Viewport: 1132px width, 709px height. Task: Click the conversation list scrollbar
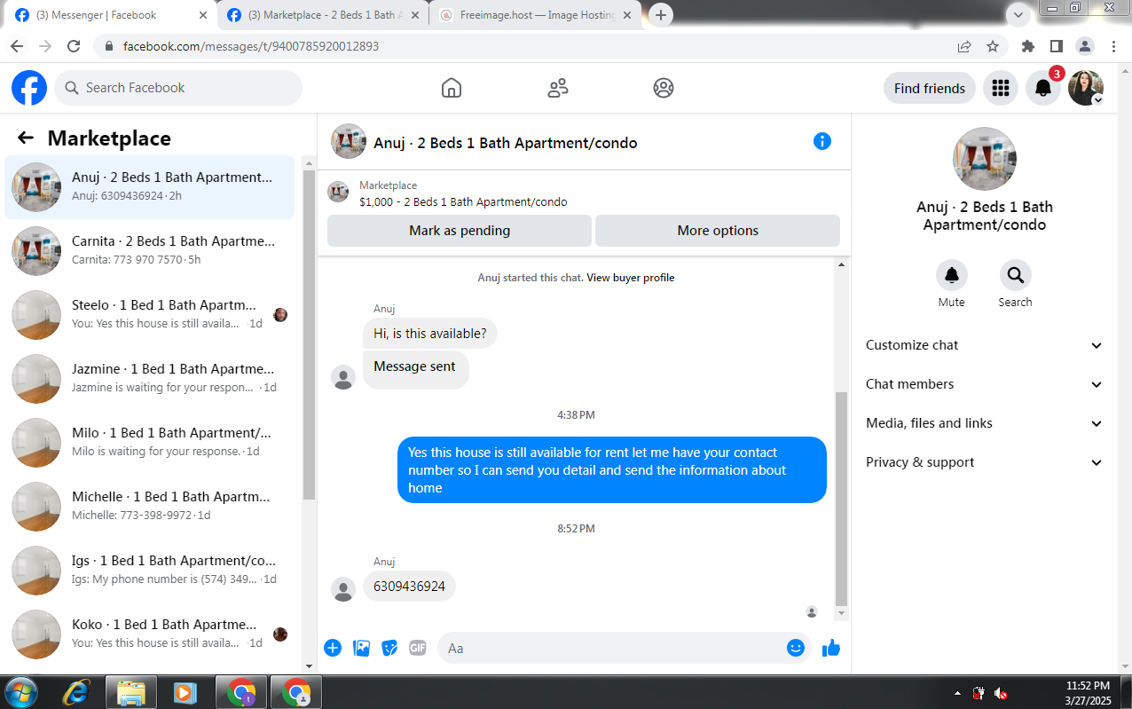(309, 335)
